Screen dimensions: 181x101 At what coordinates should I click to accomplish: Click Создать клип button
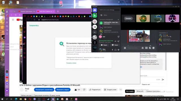tap(110, 90)
